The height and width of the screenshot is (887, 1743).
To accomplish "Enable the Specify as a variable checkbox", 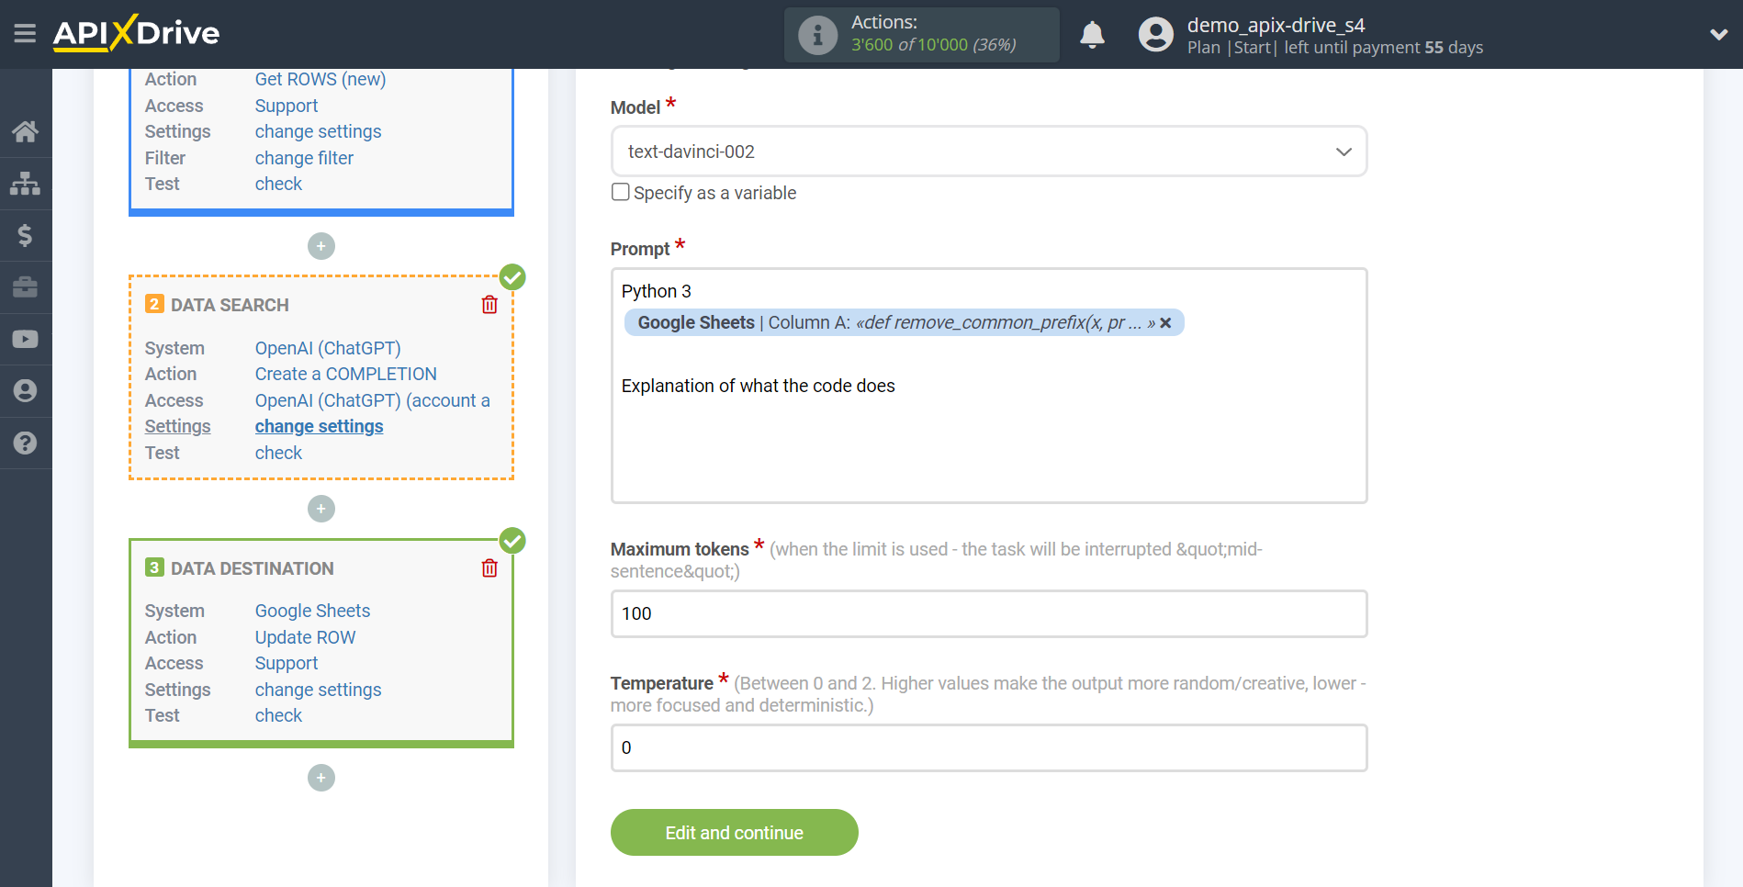I will coord(620,192).
